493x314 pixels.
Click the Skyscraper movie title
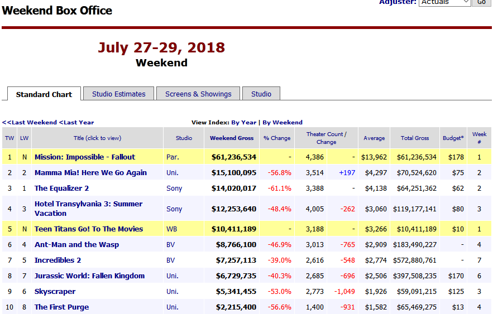click(55, 292)
